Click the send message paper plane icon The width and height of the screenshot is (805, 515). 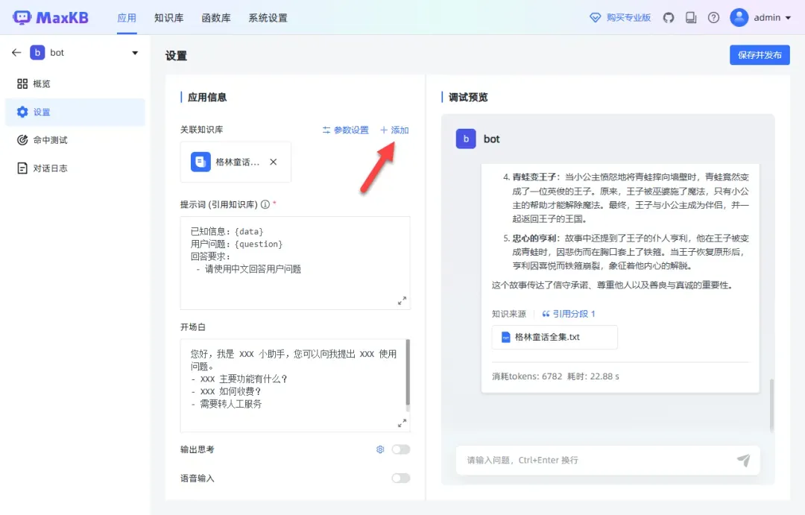point(743,460)
